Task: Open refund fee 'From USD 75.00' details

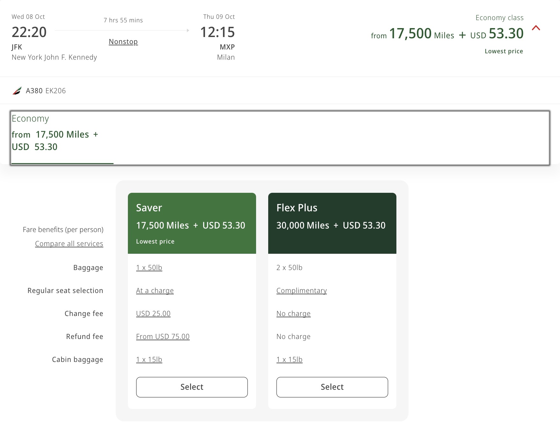Action: pos(163,336)
